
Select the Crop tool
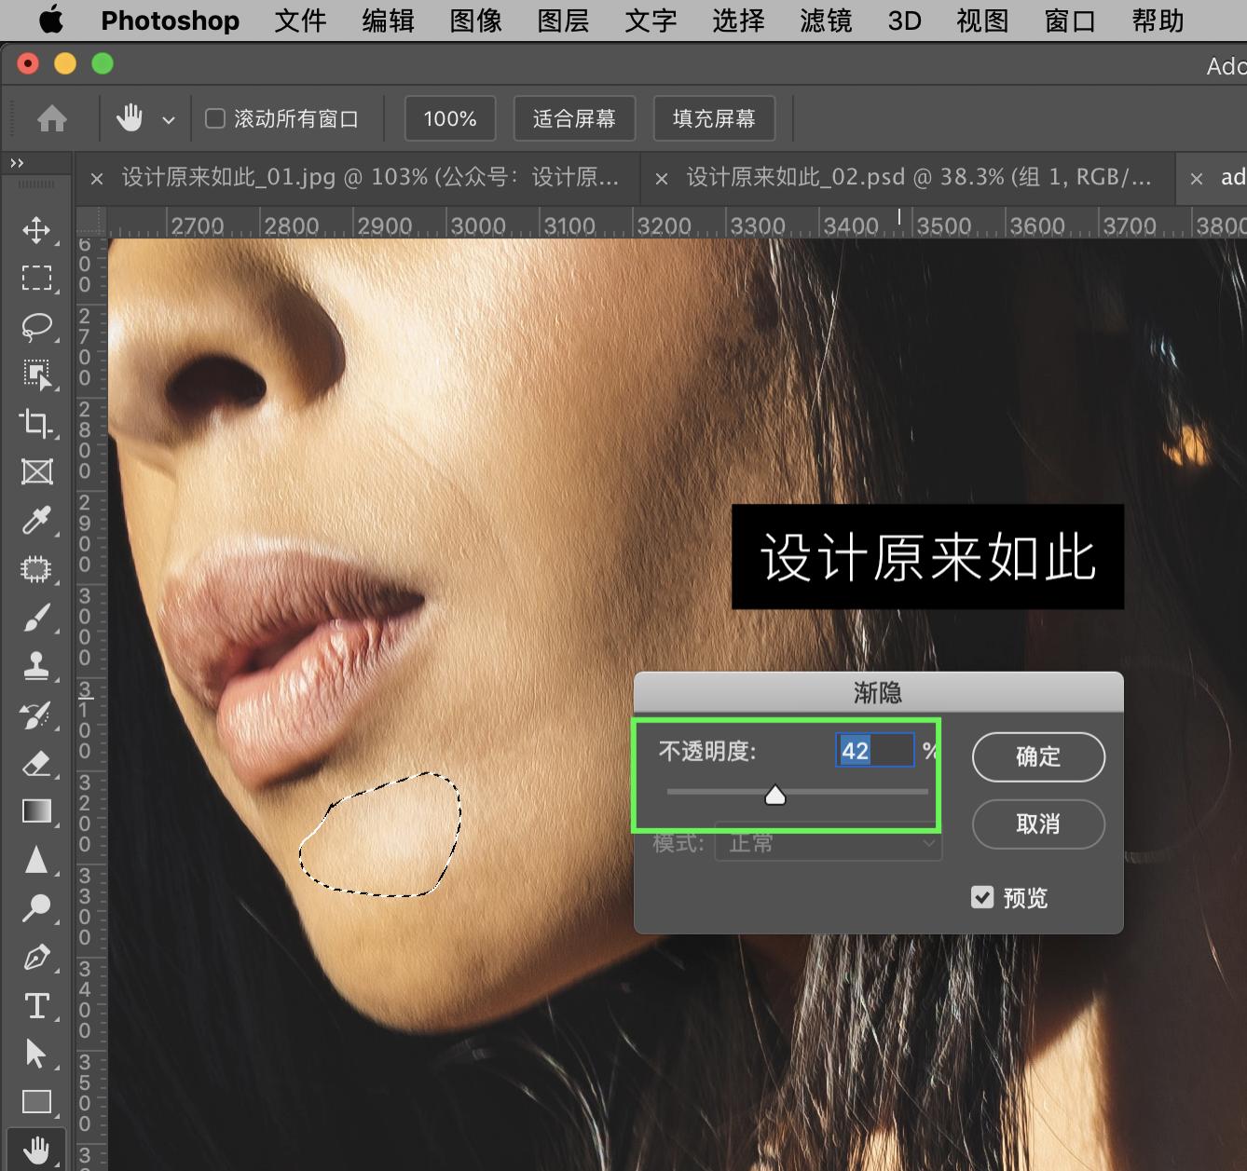click(37, 424)
